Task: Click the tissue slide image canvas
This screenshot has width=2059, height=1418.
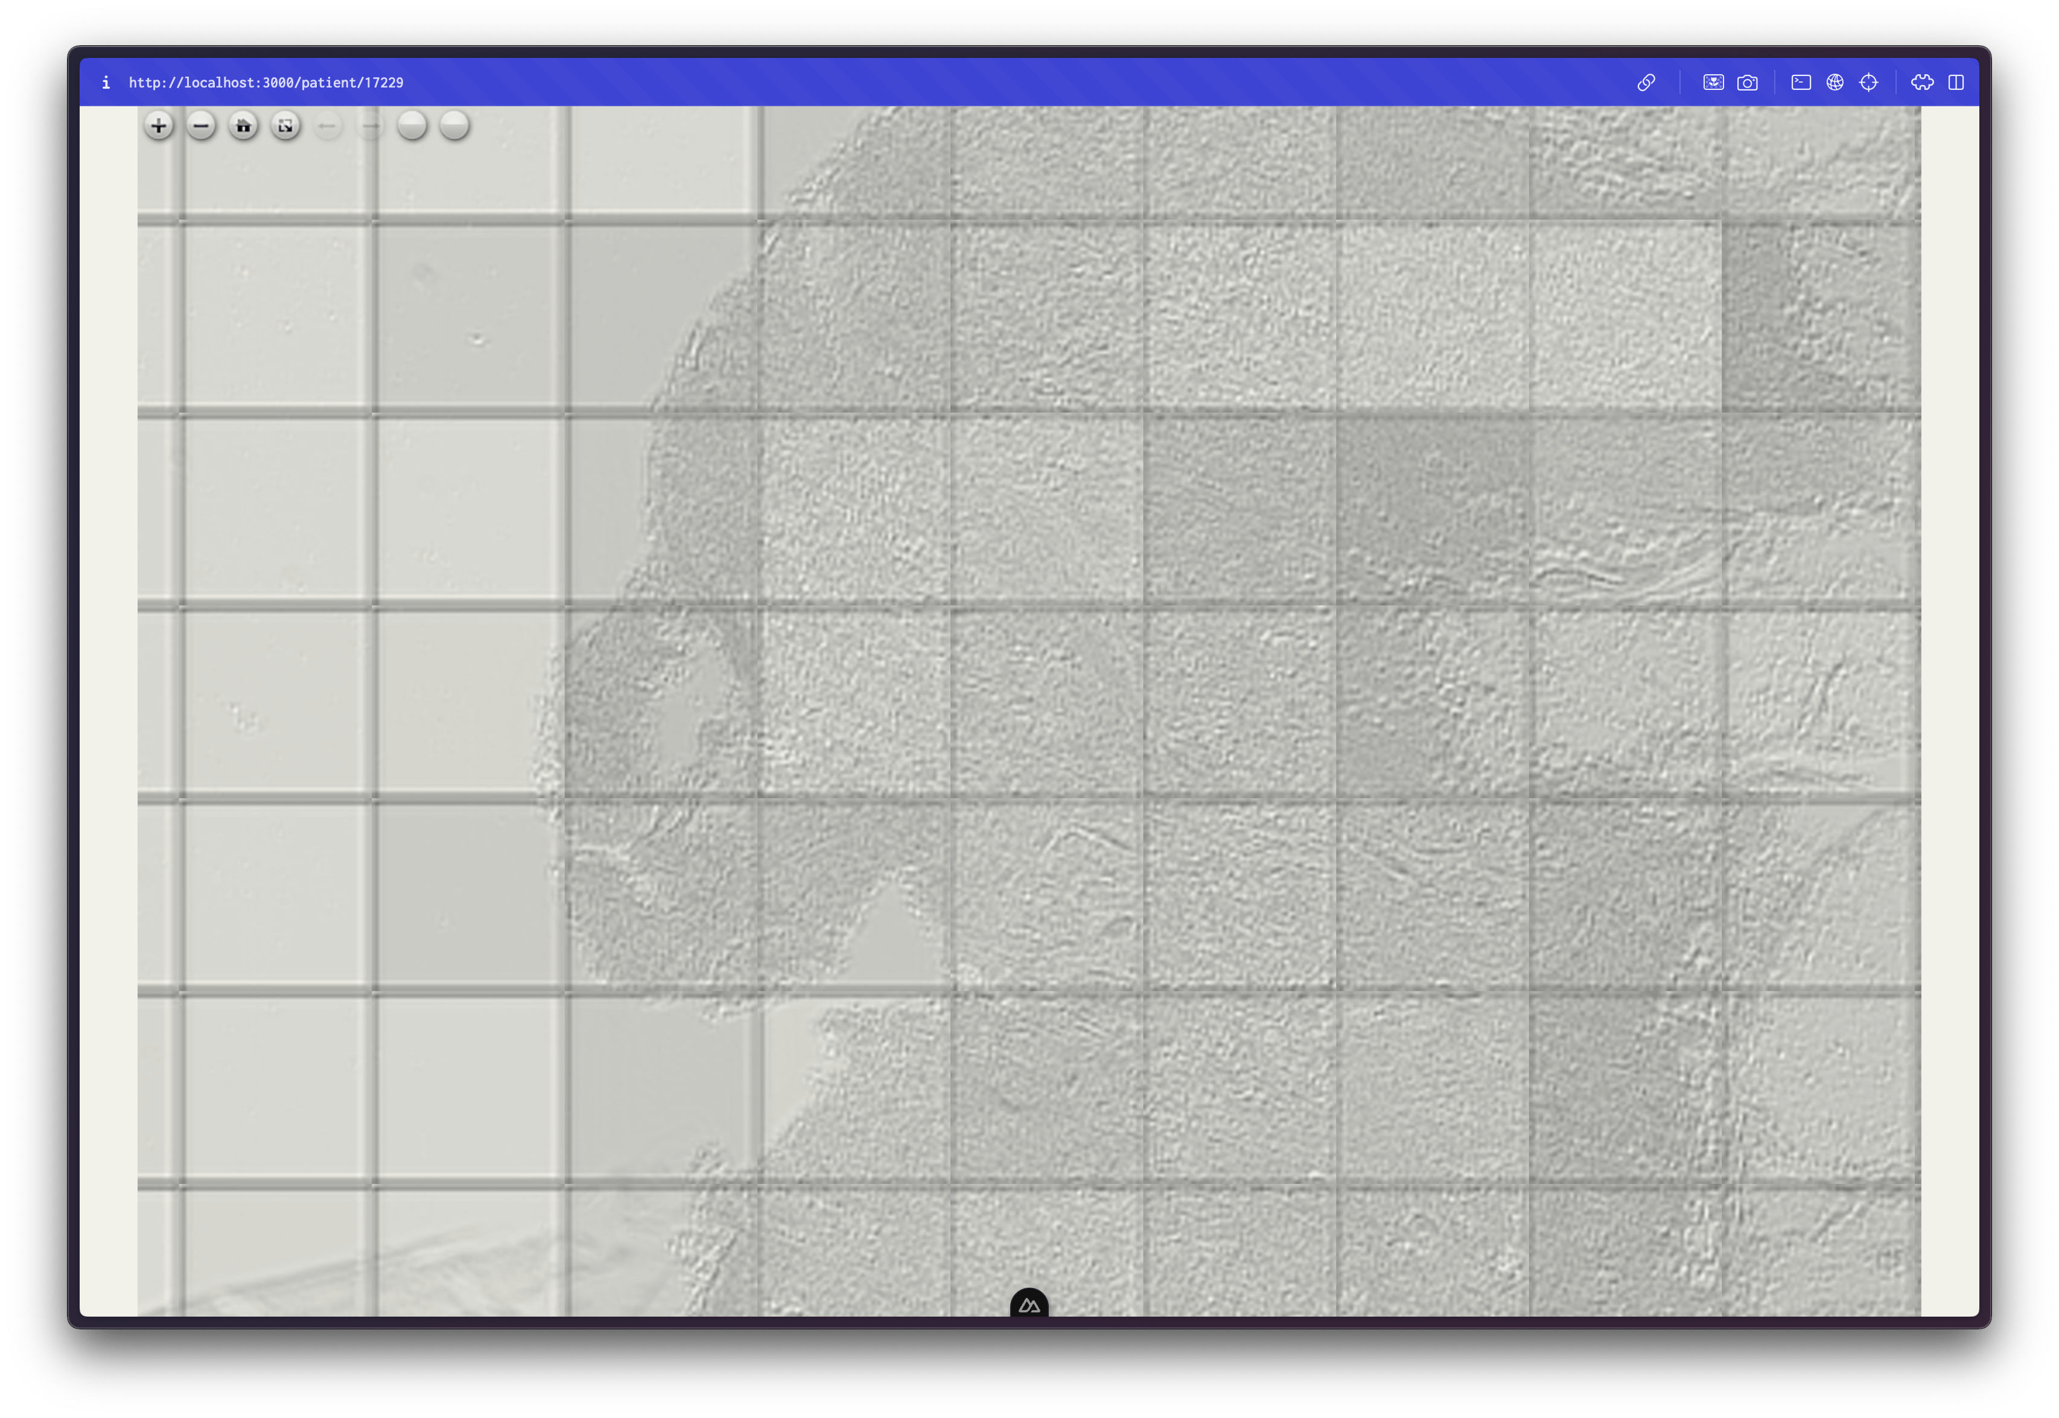Action: click(1155, 711)
